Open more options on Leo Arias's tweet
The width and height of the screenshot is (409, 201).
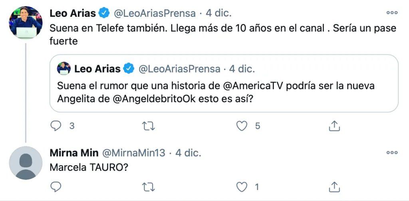392,13
